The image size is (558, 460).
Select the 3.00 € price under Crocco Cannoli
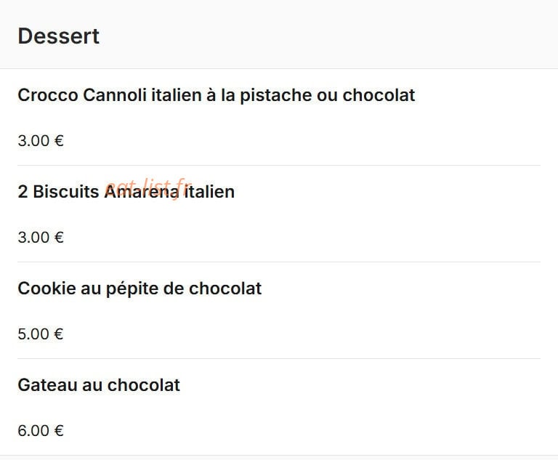coord(41,141)
